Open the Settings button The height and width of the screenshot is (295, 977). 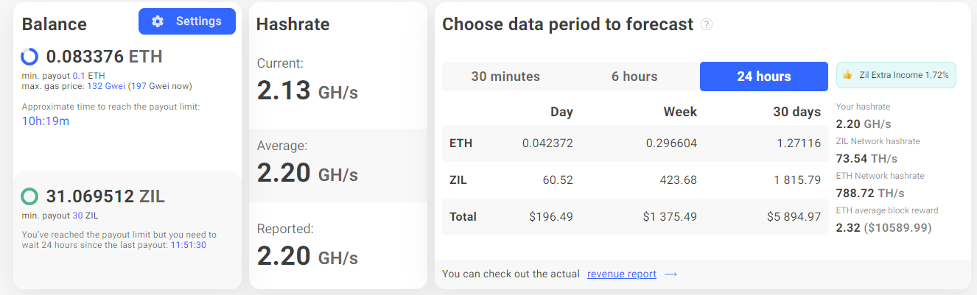187,21
